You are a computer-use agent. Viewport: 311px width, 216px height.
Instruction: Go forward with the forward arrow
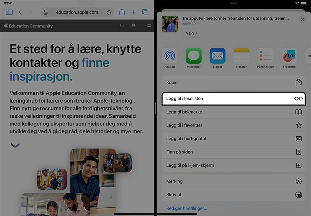[30, 12]
